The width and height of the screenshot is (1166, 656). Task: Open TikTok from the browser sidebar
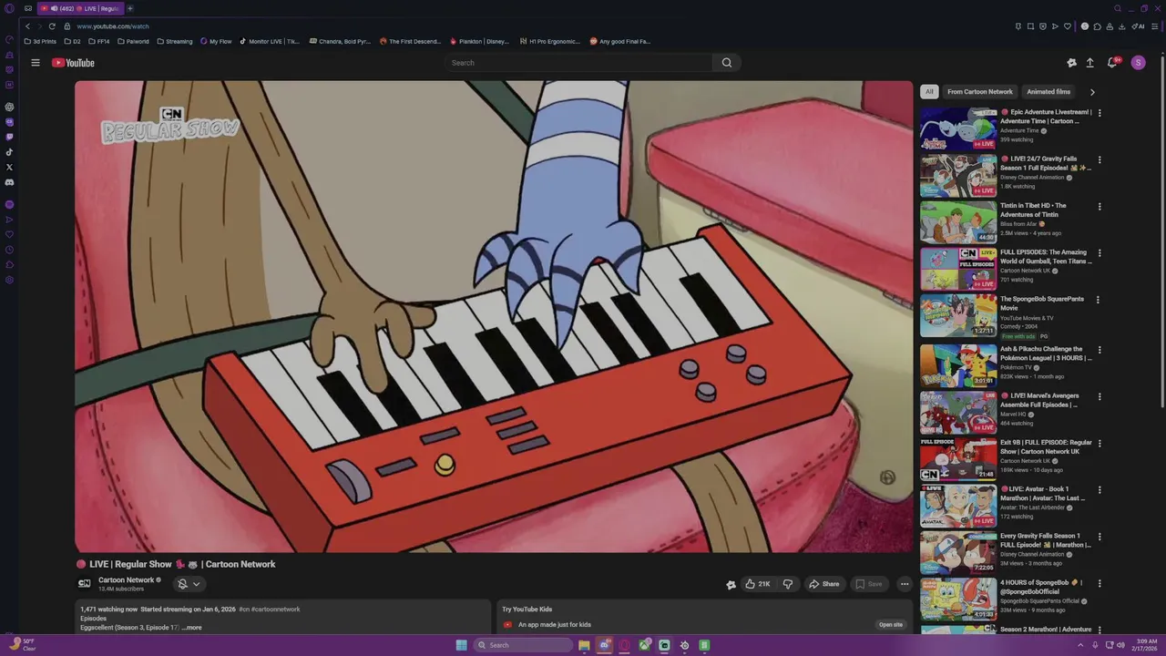9,152
